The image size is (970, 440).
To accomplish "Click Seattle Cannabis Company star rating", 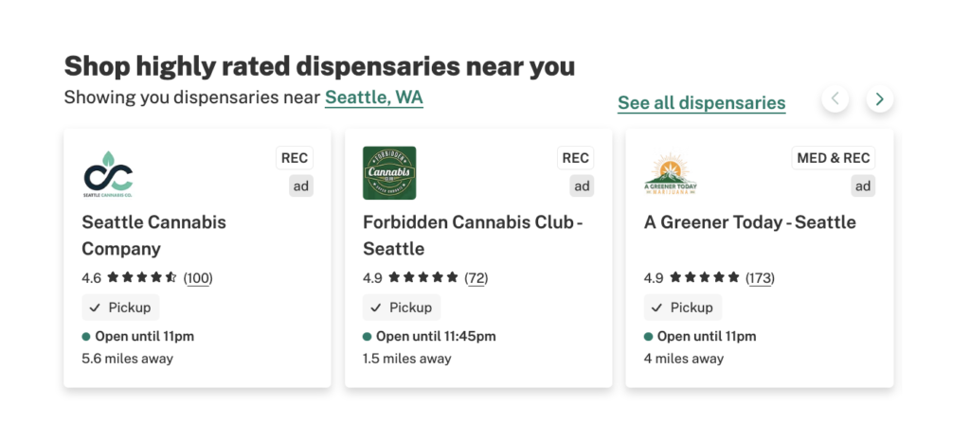I will coord(142,278).
